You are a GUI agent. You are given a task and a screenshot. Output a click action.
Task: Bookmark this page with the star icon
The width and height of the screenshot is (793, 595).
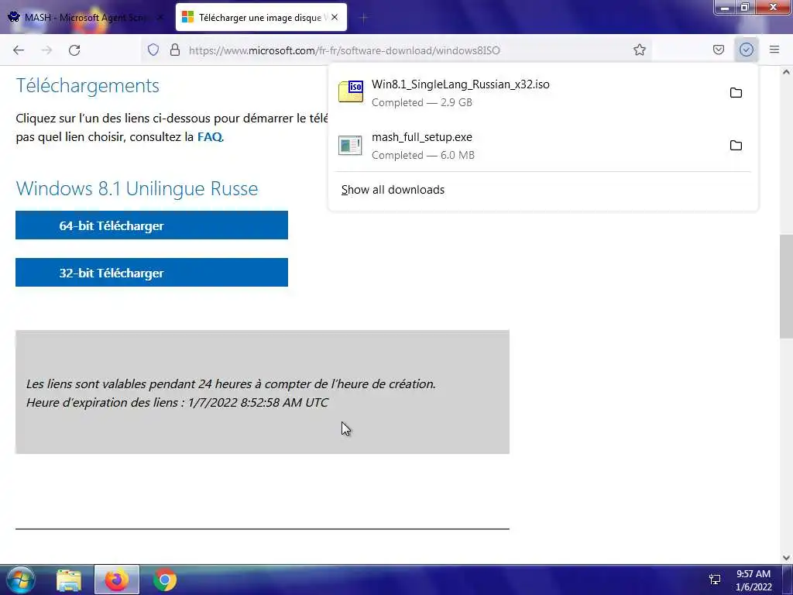(639, 50)
